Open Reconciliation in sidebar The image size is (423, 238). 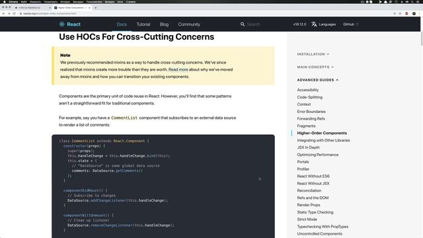tap(309, 190)
